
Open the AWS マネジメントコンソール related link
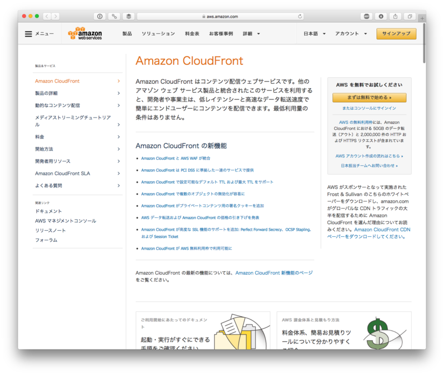(x=65, y=221)
